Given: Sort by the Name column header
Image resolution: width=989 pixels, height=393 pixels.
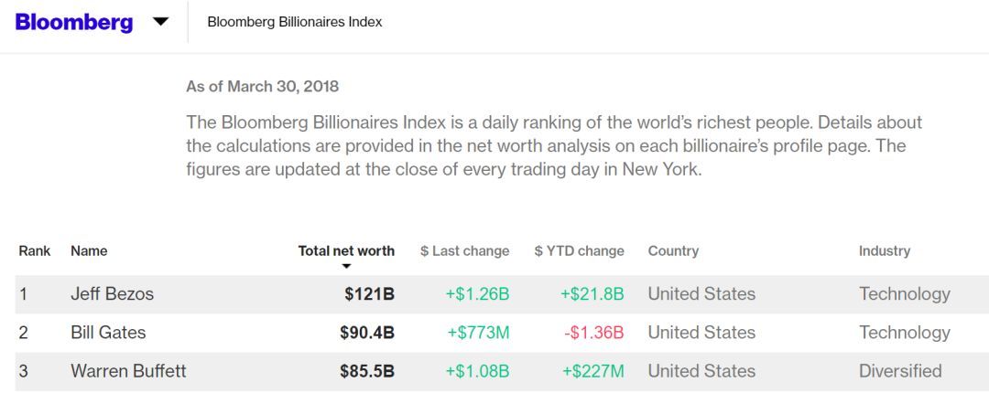Looking at the screenshot, I should pyautogui.click(x=89, y=250).
